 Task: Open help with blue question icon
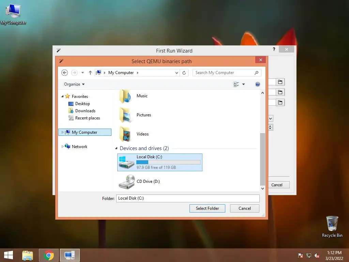point(258,84)
